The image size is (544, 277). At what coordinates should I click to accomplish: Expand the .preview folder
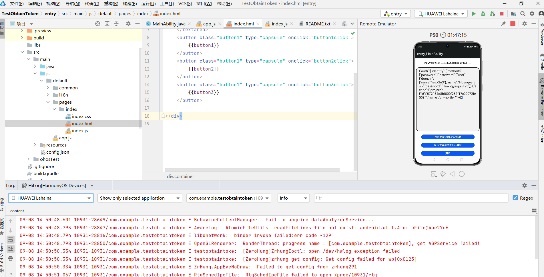(x=22, y=31)
